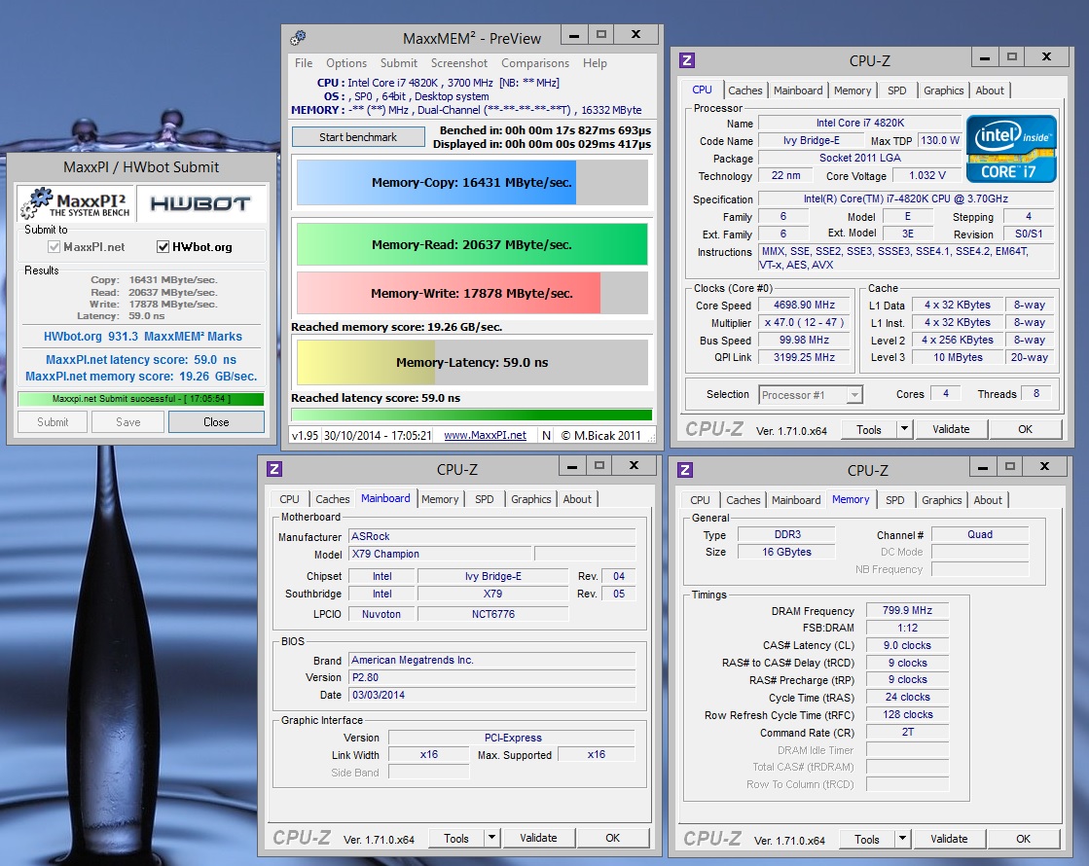Click the Multiplier x 47.0 value
This screenshot has width=1089, height=866.
[804, 322]
